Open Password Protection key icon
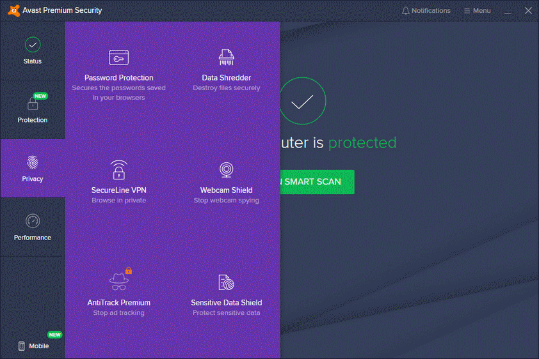This screenshot has height=359, width=539. 119,57
